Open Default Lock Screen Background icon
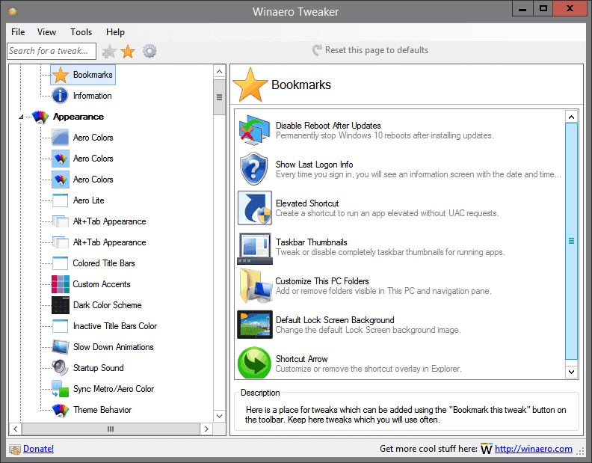 point(254,325)
